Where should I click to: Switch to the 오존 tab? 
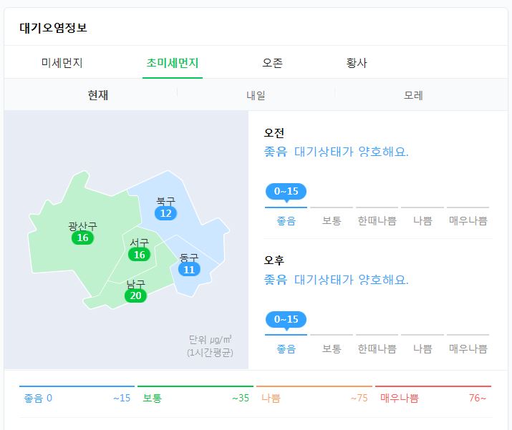[x=272, y=63]
